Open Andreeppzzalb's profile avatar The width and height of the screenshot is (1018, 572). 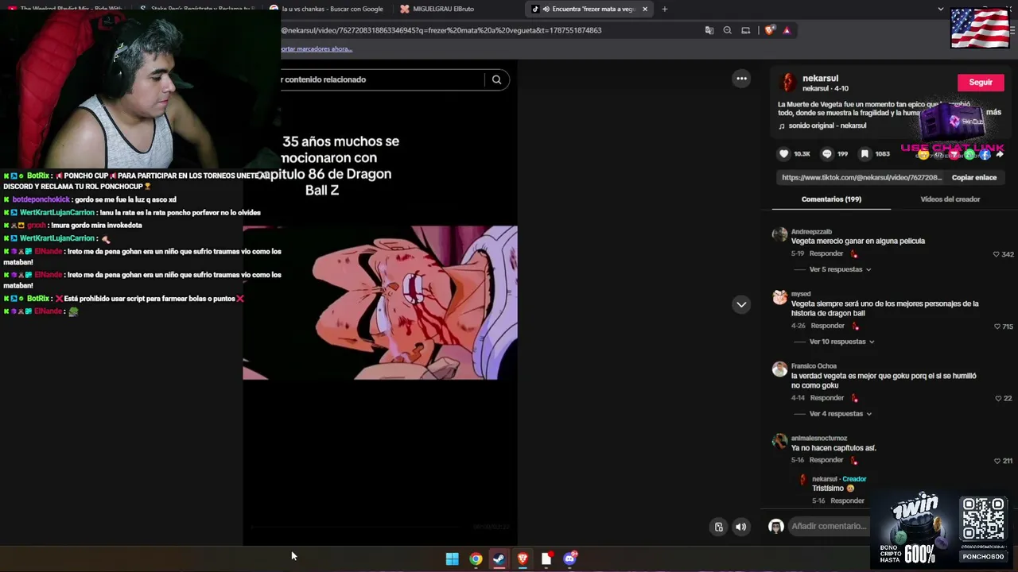pyautogui.click(x=779, y=234)
